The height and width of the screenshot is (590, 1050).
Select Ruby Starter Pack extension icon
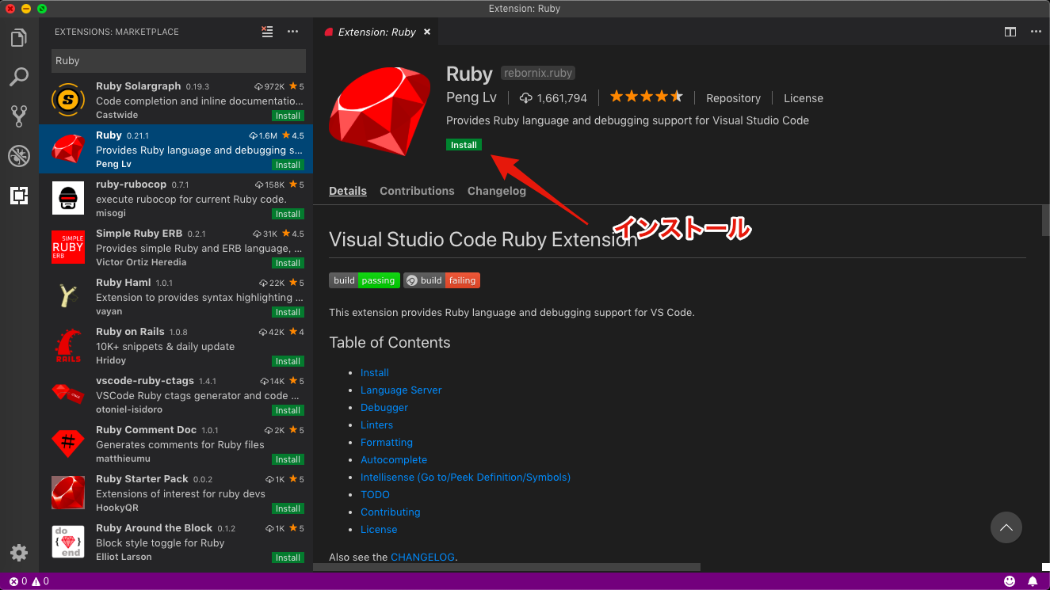tap(68, 493)
